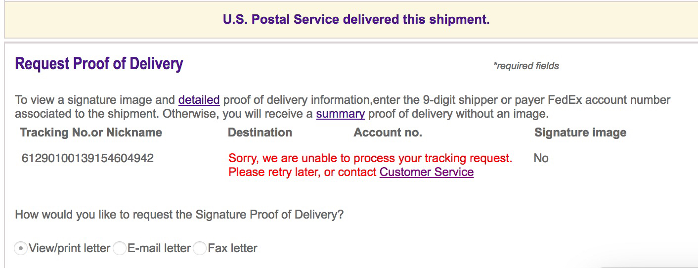Viewport: 698px width, 268px height.
Task: Click the "No" signature image value
Action: tap(541, 158)
